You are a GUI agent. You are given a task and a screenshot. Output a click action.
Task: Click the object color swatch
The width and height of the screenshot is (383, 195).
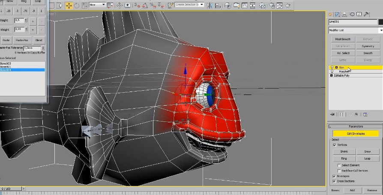[x=380, y=22]
